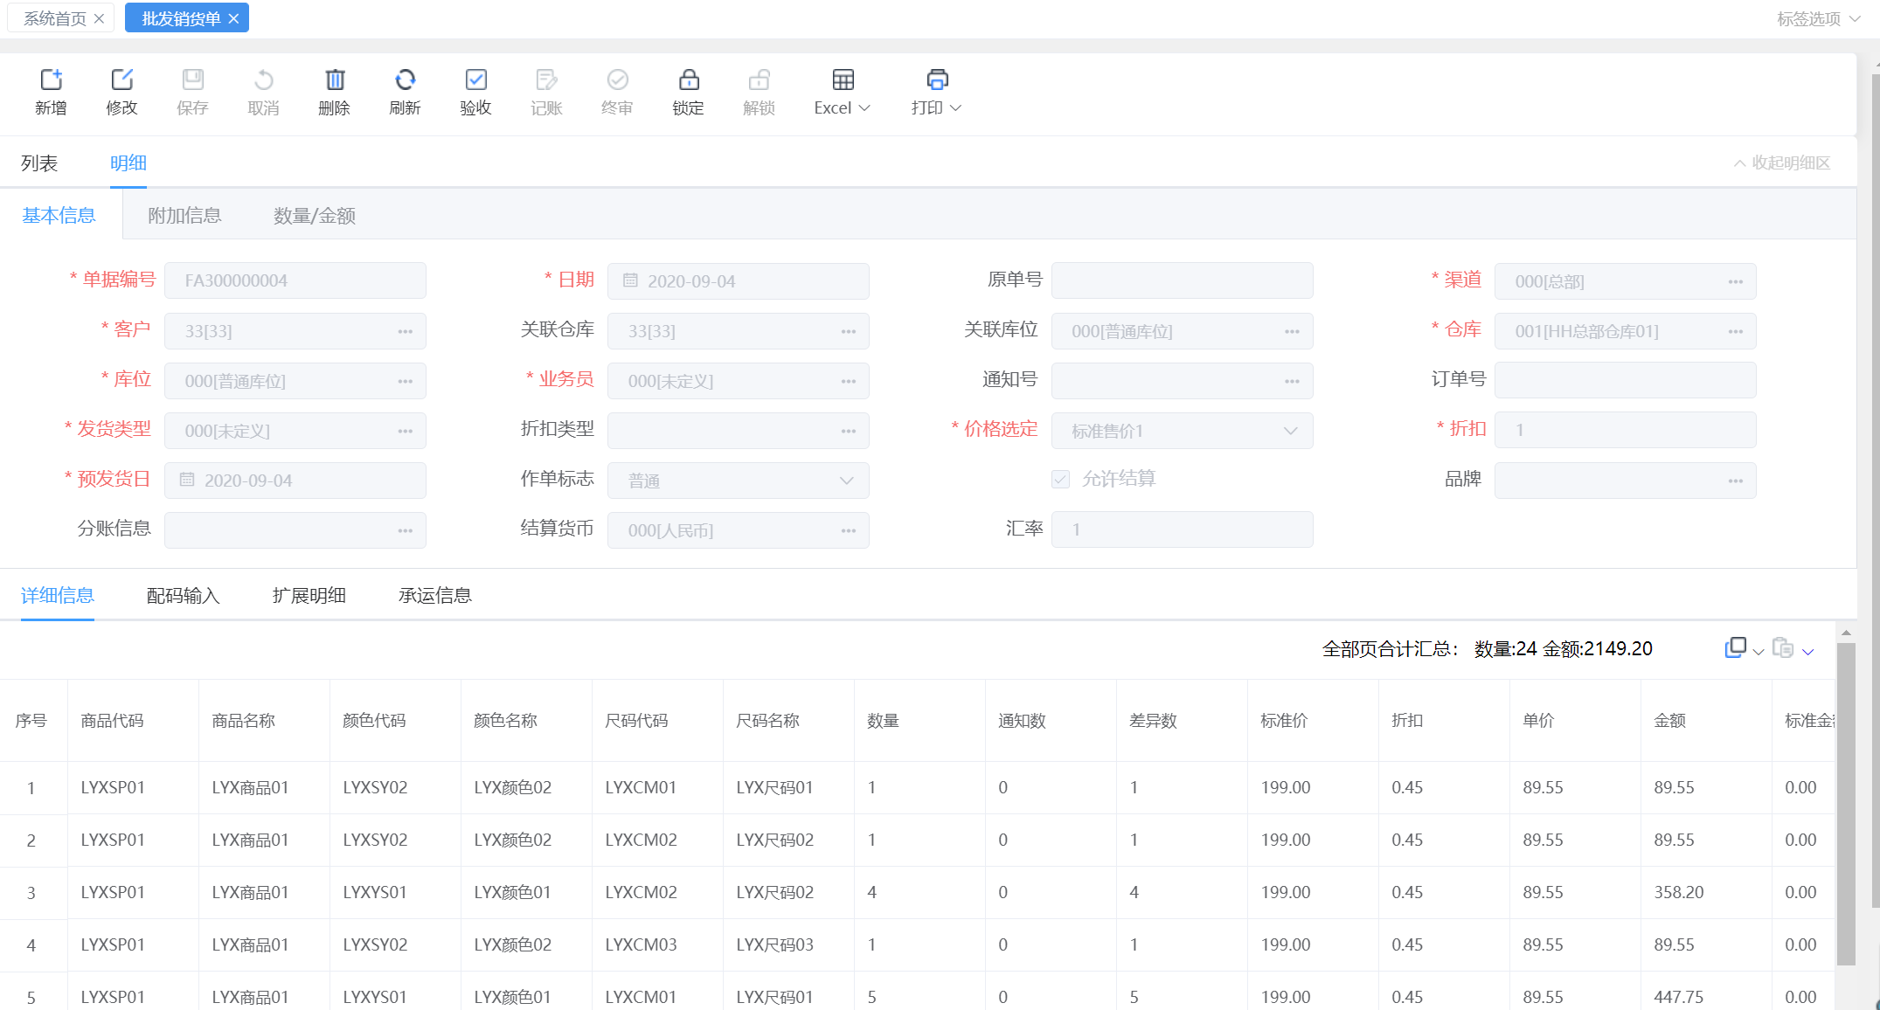Open 通知号 lookup ellipsis button
Screen dimensions: 1880x1010
coord(1293,381)
